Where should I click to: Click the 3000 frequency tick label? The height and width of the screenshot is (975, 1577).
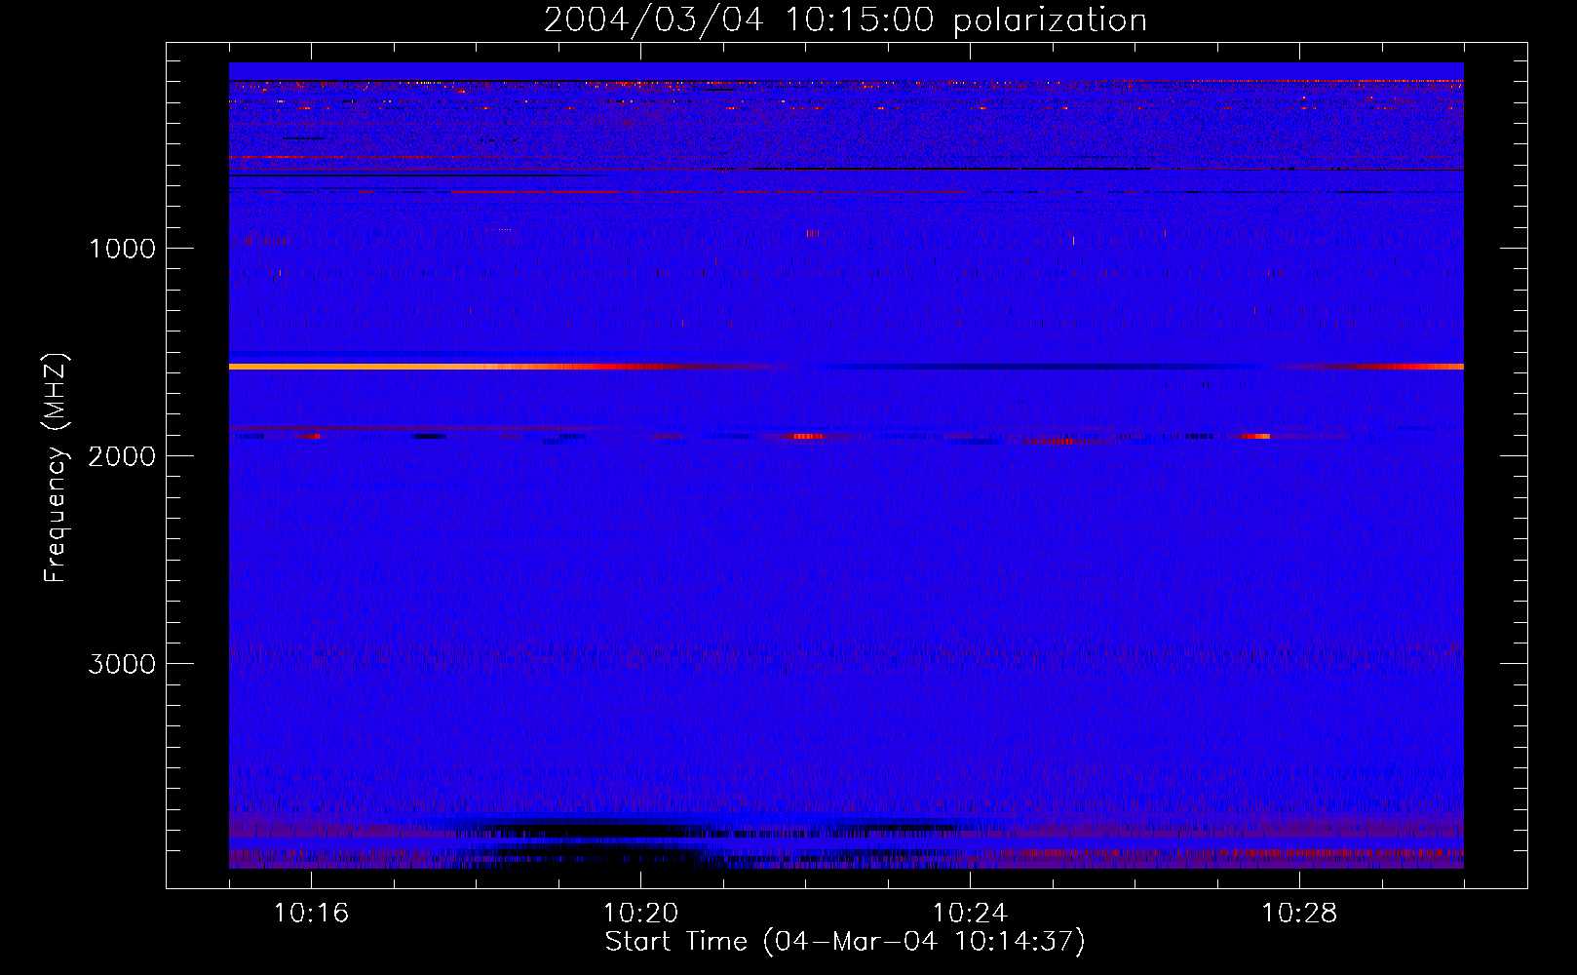(122, 664)
